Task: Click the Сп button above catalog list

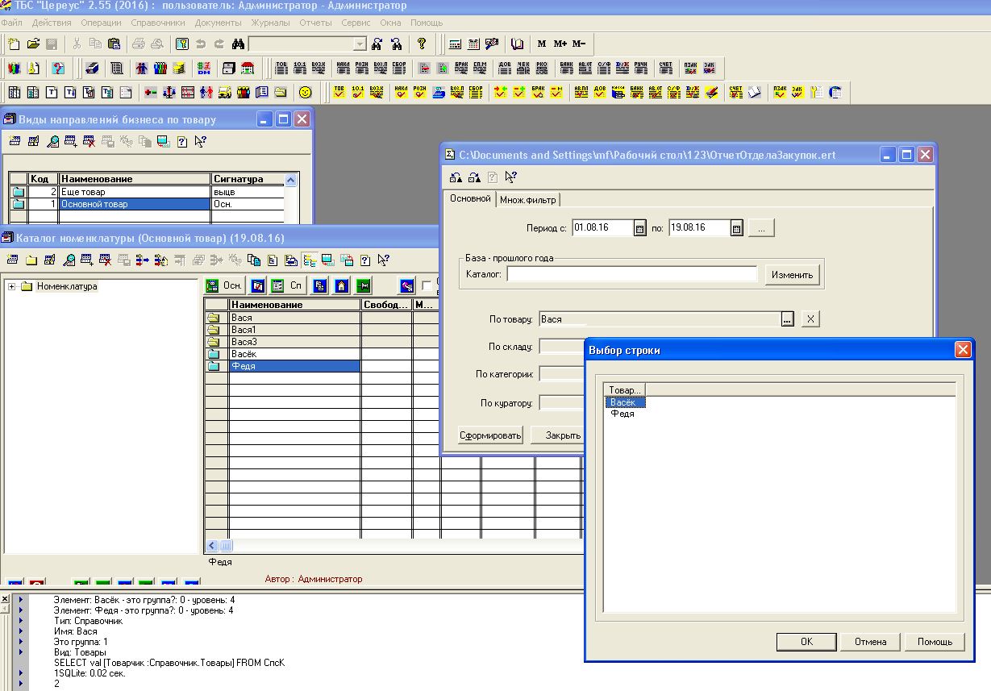Action: 288,285
